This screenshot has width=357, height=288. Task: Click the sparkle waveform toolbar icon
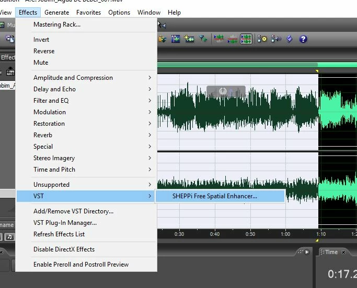189,39
